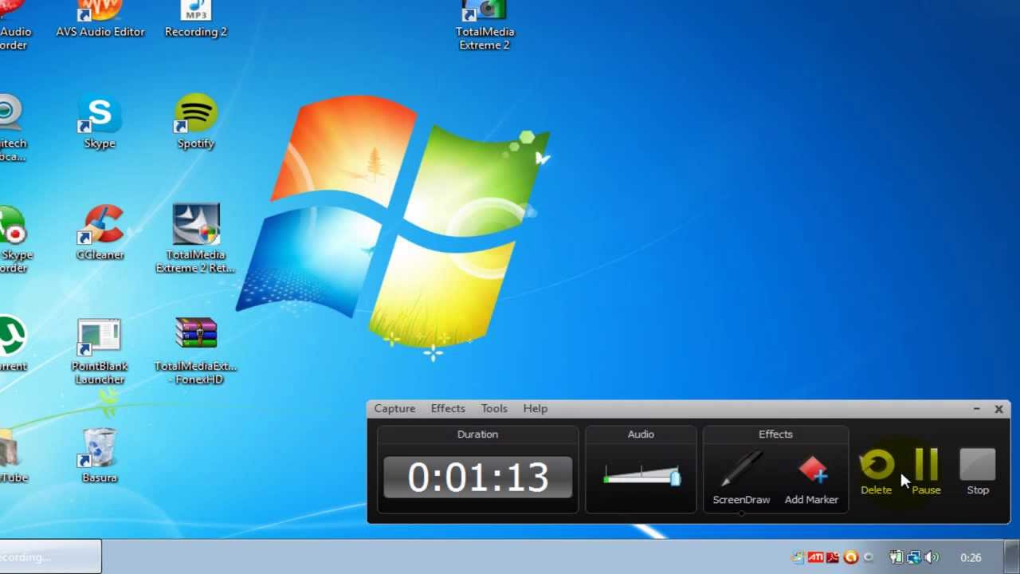
Task: Click the orange circular tray icon
Action: [x=851, y=557]
